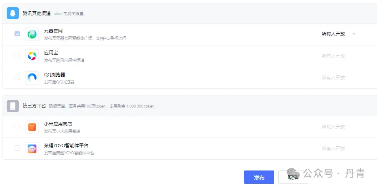The height and width of the screenshot is (188, 377).
Task: Click the 荣耀YOYO智能体平台 icon
Action: point(32,148)
